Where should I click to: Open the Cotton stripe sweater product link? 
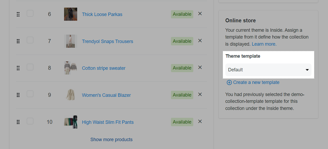point(104,68)
